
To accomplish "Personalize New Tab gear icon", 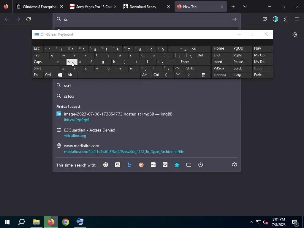I will (295, 34).
